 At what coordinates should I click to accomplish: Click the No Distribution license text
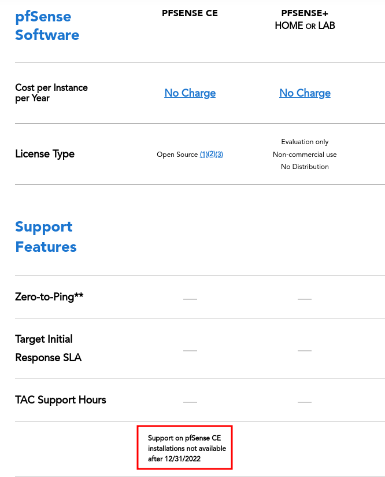pyautogui.click(x=305, y=167)
